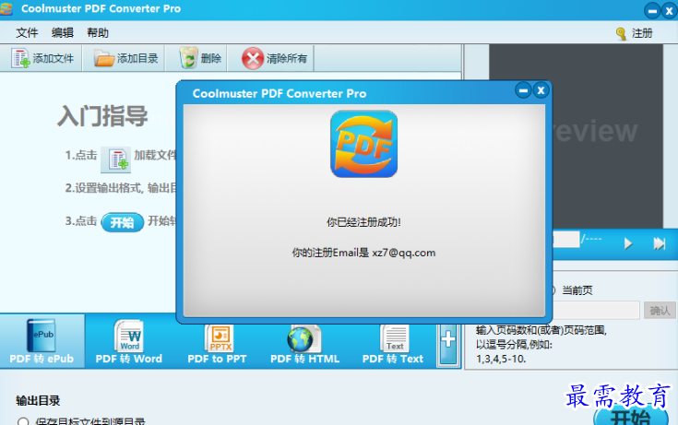Click the next page play arrow

pos(628,244)
